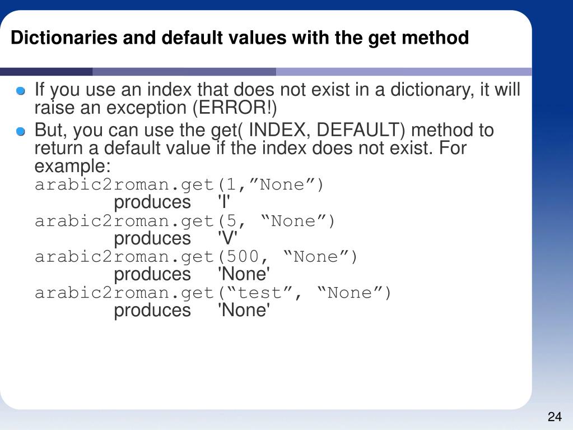Click the word 'example:' in second bullet
573x430 pixels.
tap(72, 167)
